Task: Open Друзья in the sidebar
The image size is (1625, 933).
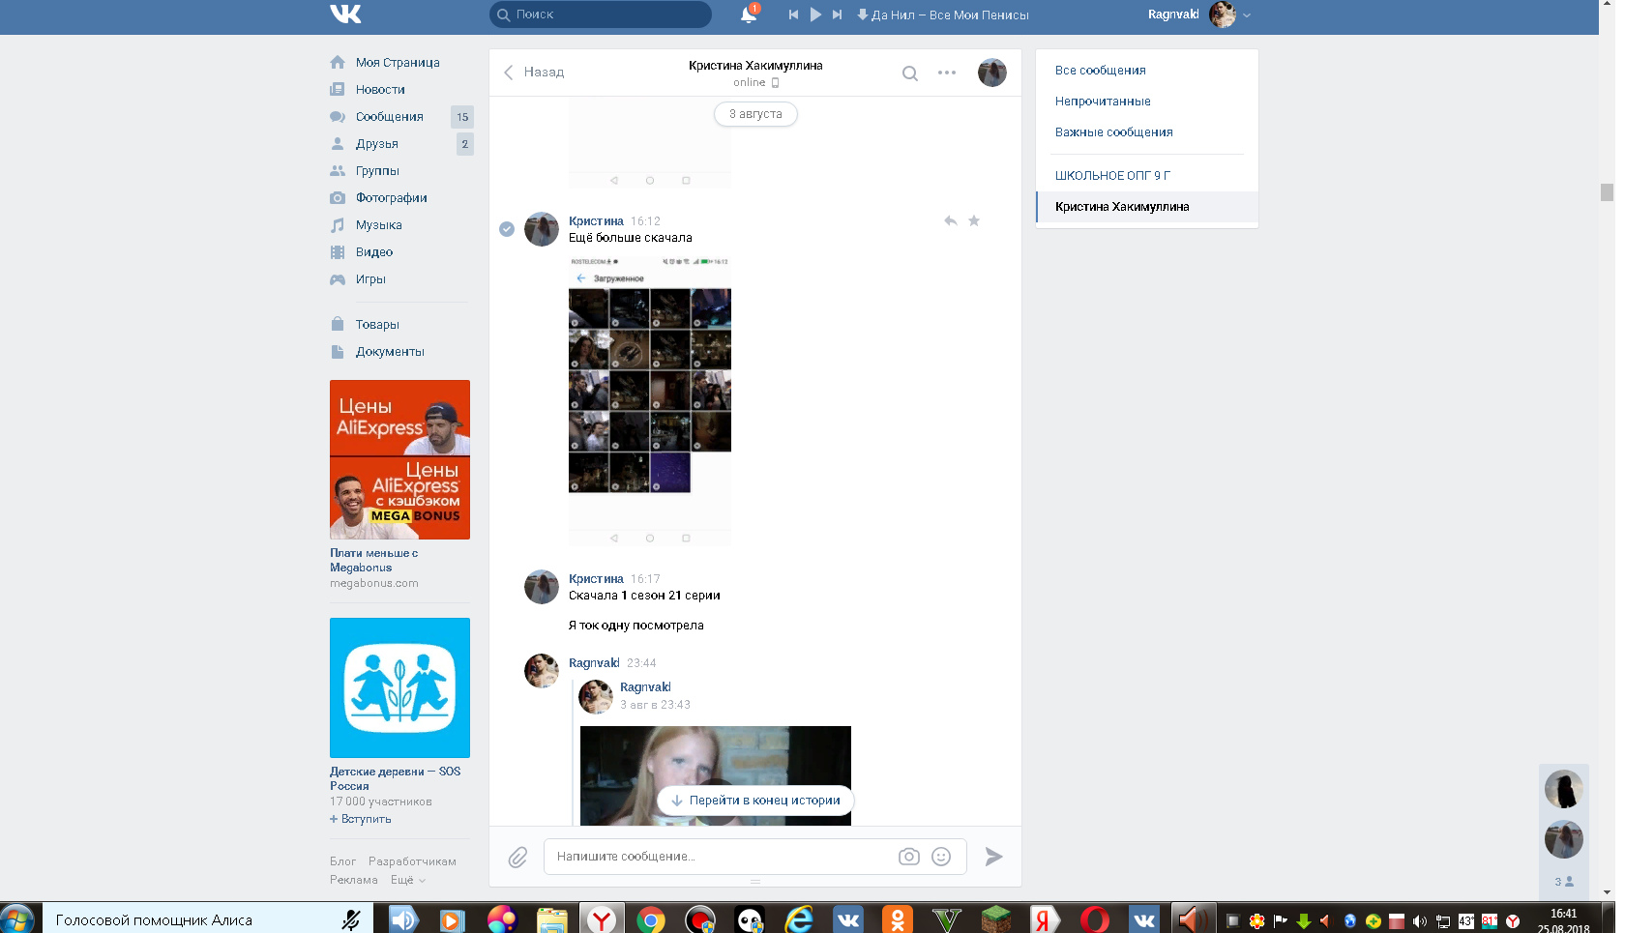Action: click(x=376, y=143)
